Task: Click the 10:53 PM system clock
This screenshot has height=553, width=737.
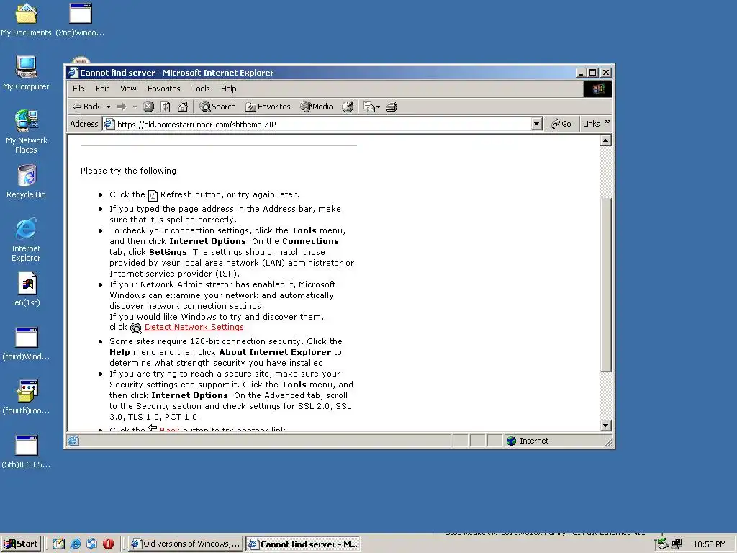Action: (709, 544)
